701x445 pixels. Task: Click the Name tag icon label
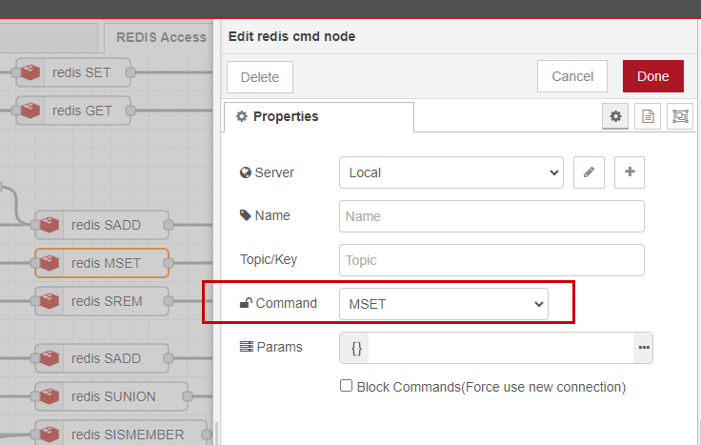(265, 215)
